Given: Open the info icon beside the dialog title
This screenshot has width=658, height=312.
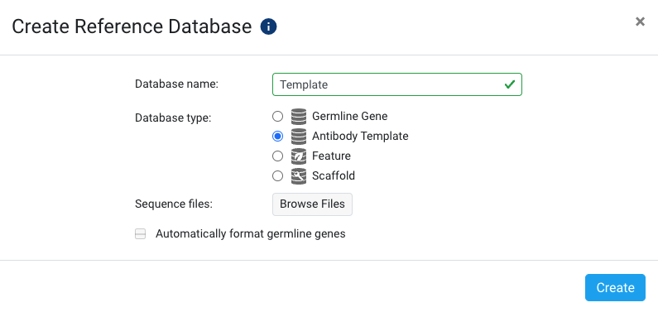Looking at the screenshot, I should pos(268,27).
